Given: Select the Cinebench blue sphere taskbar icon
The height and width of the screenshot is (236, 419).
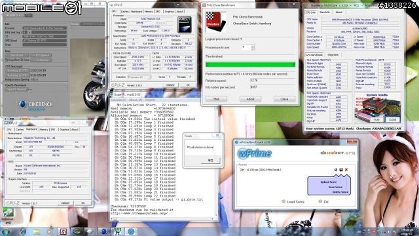Looking at the screenshot, I should pos(103,231).
